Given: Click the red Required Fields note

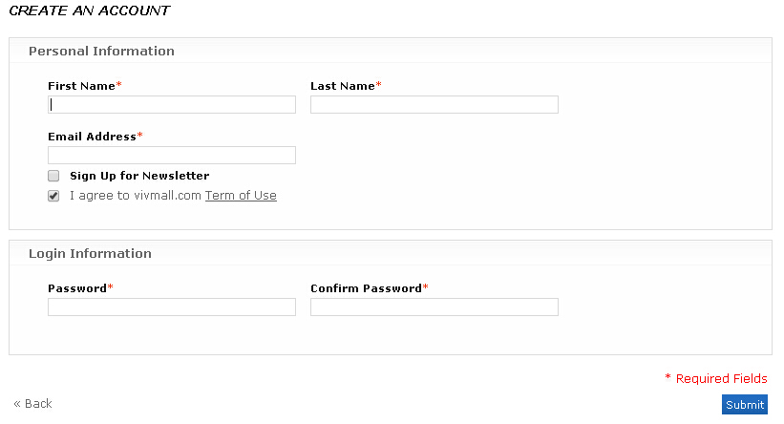Looking at the screenshot, I should point(721,379).
